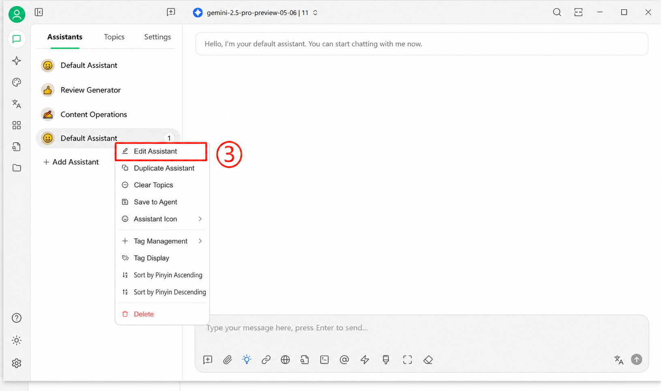Click Add Assistant
661x391 pixels.
[x=71, y=162]
